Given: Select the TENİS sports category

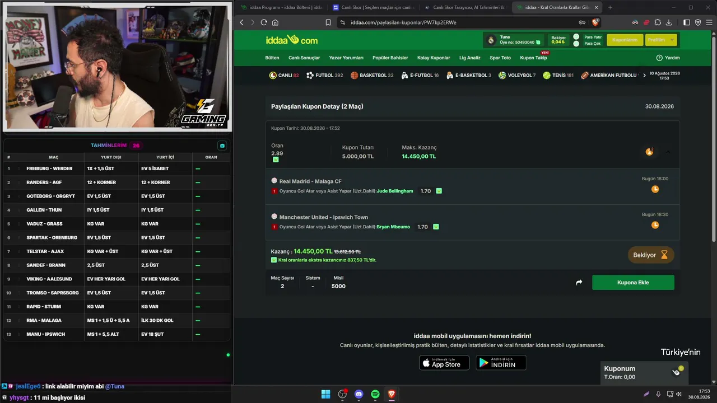Looking at the screenshot, I should pyautogui.click(x=558, y=75).
